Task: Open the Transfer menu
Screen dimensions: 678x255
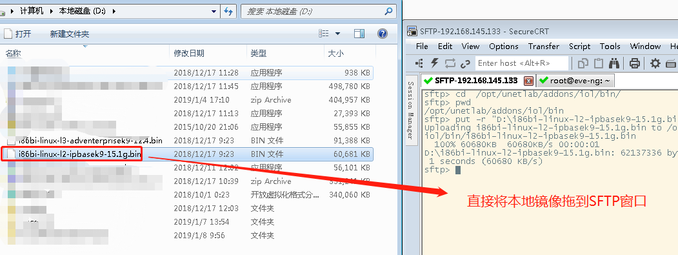Action: tap(544, 46)
